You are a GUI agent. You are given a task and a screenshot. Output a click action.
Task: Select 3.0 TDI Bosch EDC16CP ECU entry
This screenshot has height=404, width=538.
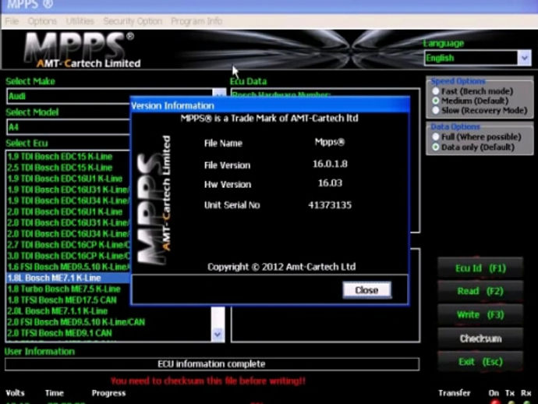click(x=69, y=256)
